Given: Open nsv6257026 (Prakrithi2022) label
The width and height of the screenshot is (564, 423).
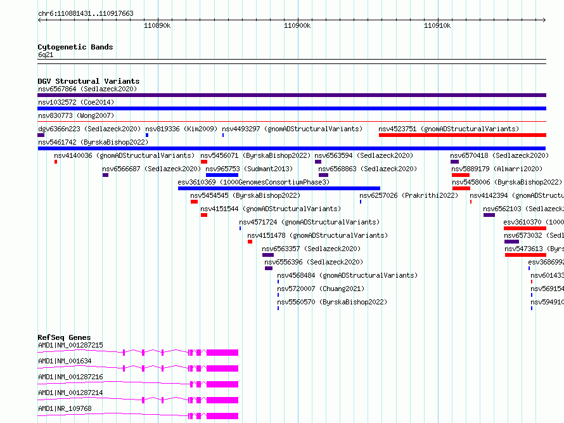Looking at the screenshot, I should pos(409,195).
